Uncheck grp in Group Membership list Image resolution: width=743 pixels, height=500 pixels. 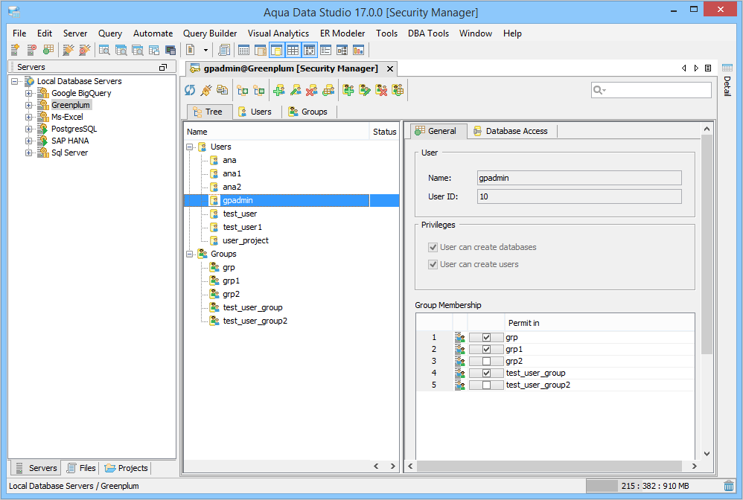click(486, 337)
